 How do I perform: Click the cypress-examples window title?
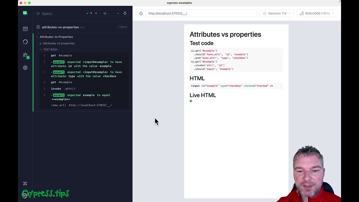179,3
